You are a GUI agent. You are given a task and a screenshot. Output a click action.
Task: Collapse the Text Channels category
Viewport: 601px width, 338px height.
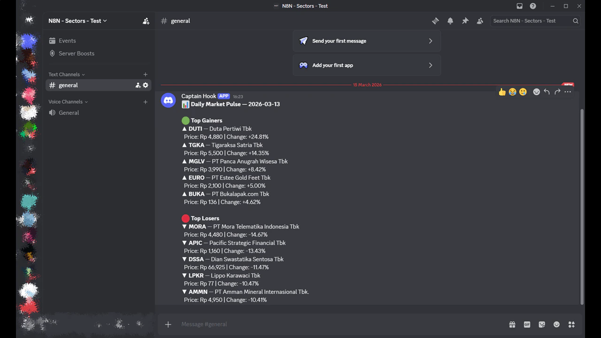64,74
